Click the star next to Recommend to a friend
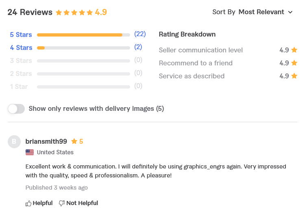The width and height of the screenshot is (305, 216). click(294, 63)
